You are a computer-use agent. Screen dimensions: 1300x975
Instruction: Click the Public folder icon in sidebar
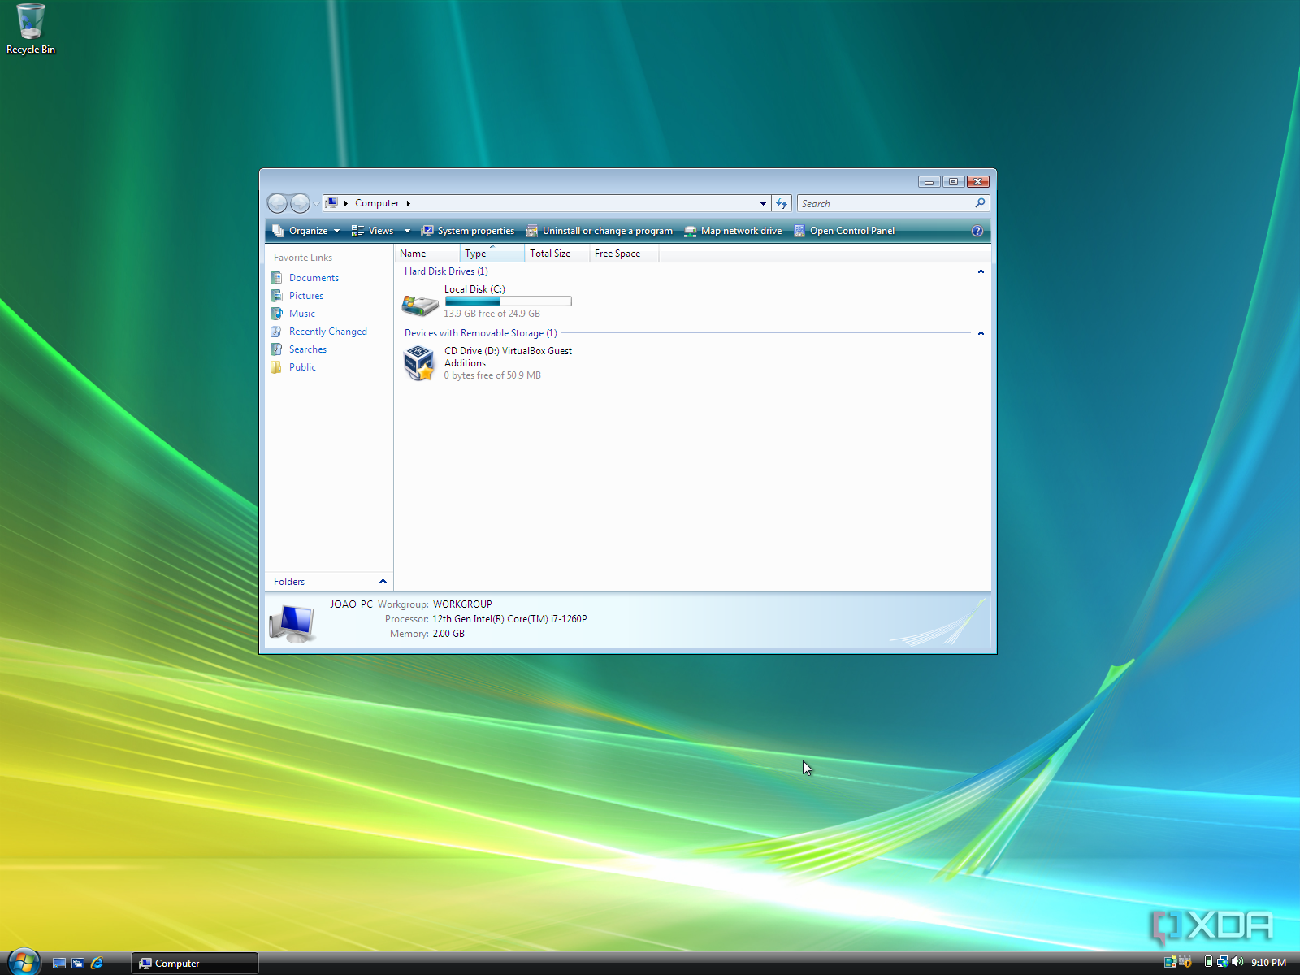[x=276, y=367]
